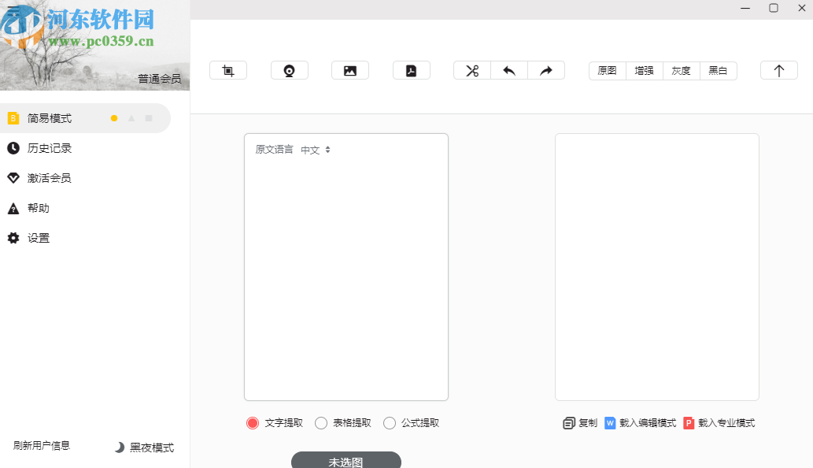Import an image for recognition
This screenshot has width=813, height=468.
pyautogui.click(x=349, y=70)
